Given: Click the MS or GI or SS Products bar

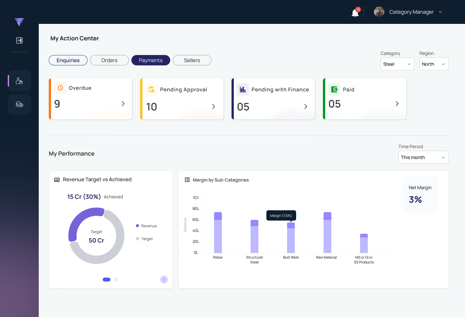Looking at the screenshot, I should pos(364,243).
